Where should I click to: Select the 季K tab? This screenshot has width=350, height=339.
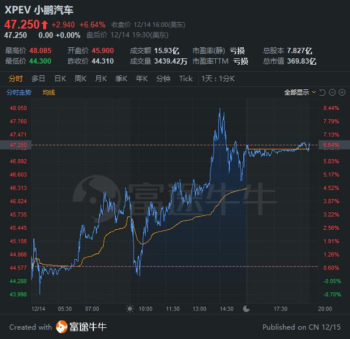[121, 79]
